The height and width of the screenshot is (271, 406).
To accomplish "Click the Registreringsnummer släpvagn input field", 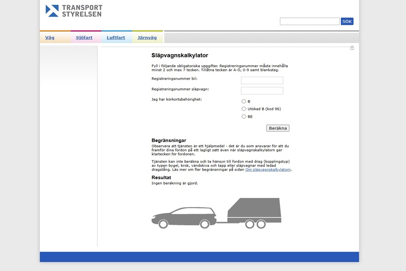I will click(262, 91).
